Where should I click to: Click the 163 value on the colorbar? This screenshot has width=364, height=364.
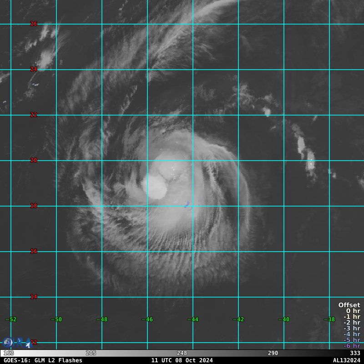click(x=9, y=353)
